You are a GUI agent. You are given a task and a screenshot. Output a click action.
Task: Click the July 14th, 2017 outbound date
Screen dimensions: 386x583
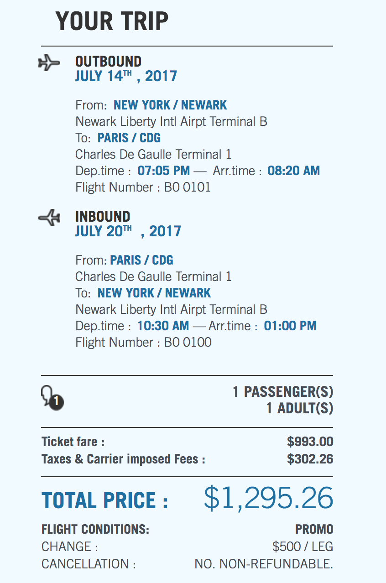126,76
